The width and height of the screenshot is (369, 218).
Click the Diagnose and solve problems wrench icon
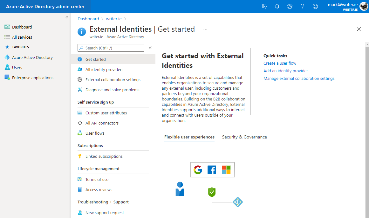[80, 90]
